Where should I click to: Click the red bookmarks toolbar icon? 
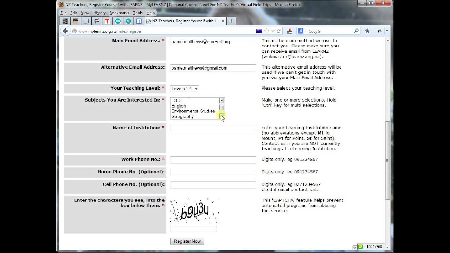tap(289, 31)
